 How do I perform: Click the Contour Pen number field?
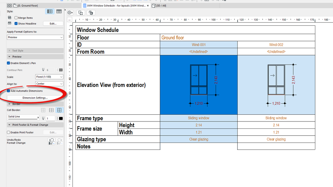pos(50,70)
